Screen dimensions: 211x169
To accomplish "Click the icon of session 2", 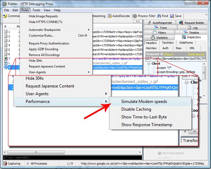I will [x=6, y=36].
